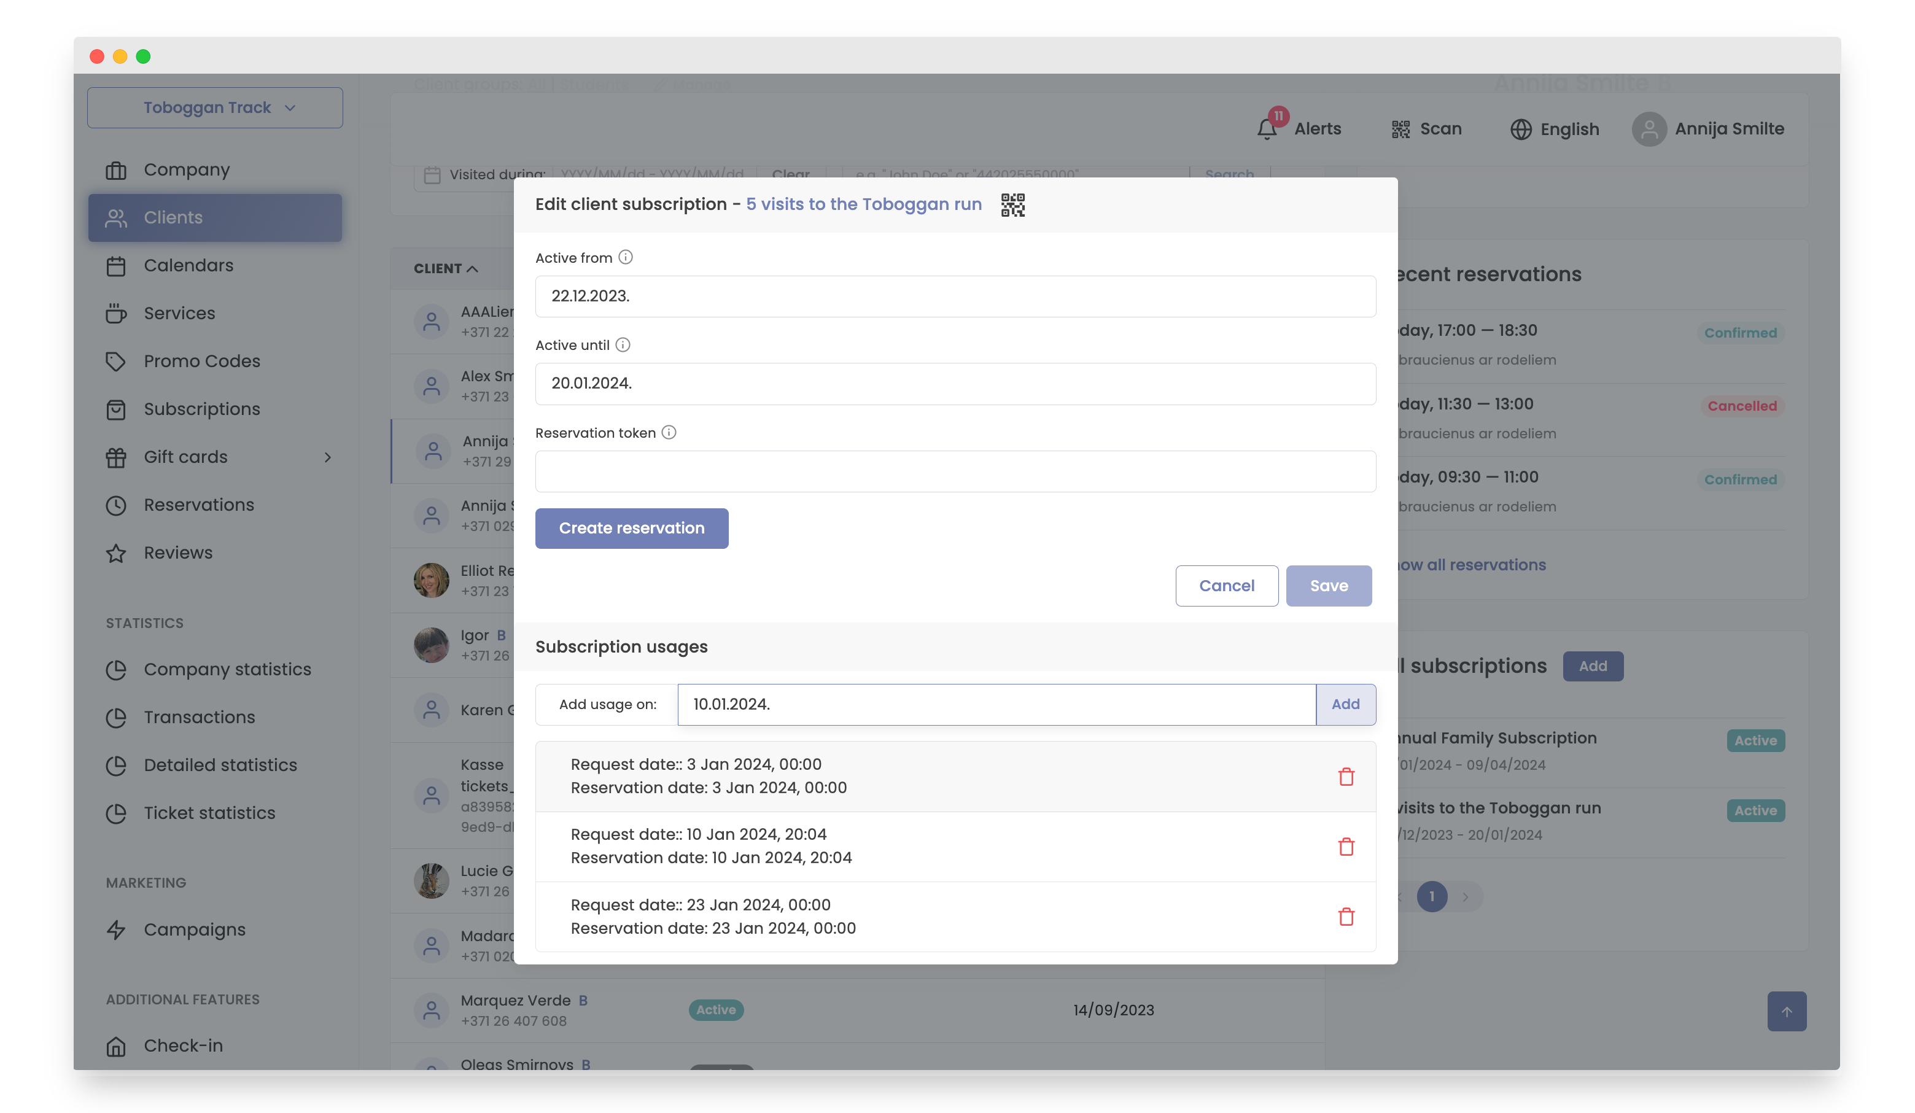Click the QR code icon in dialog title

click(1012, 204)
